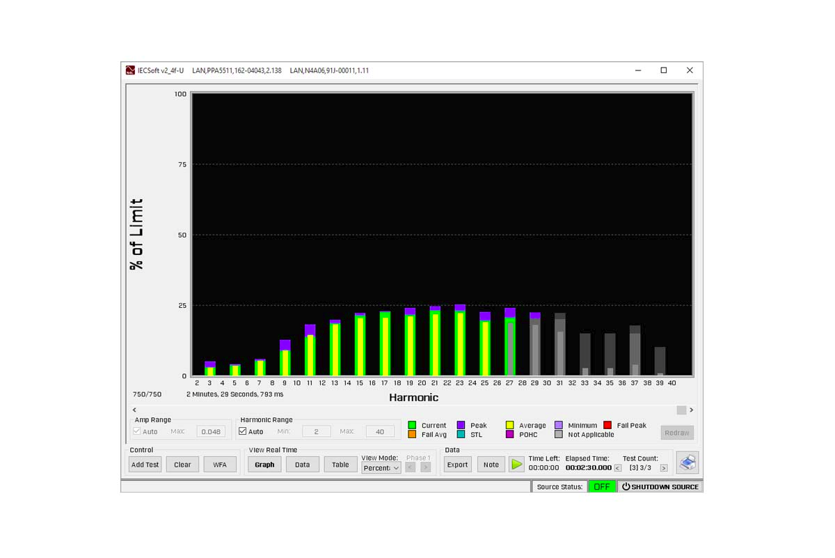This screenshot has height=558, width=835.
Task: Click the green Current legend swatch
Action: point(412,425)
